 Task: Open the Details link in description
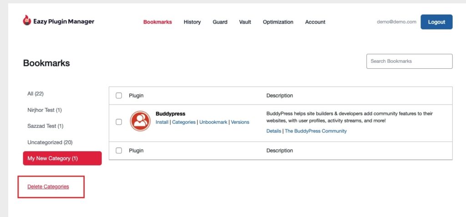click(274, 131)
